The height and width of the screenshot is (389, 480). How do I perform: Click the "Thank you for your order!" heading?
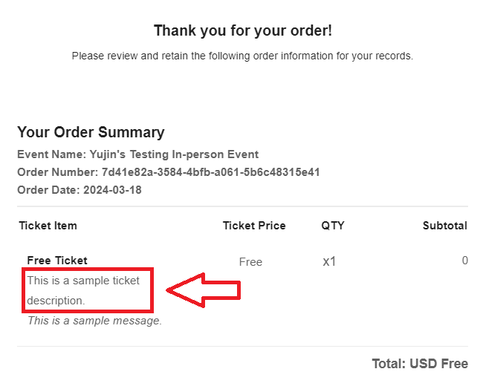point(243,30)
